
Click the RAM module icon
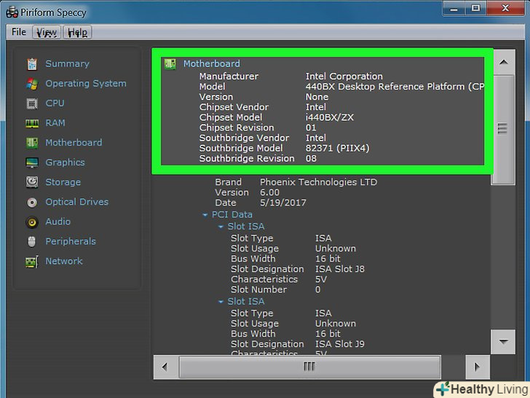tap(32, 123)
